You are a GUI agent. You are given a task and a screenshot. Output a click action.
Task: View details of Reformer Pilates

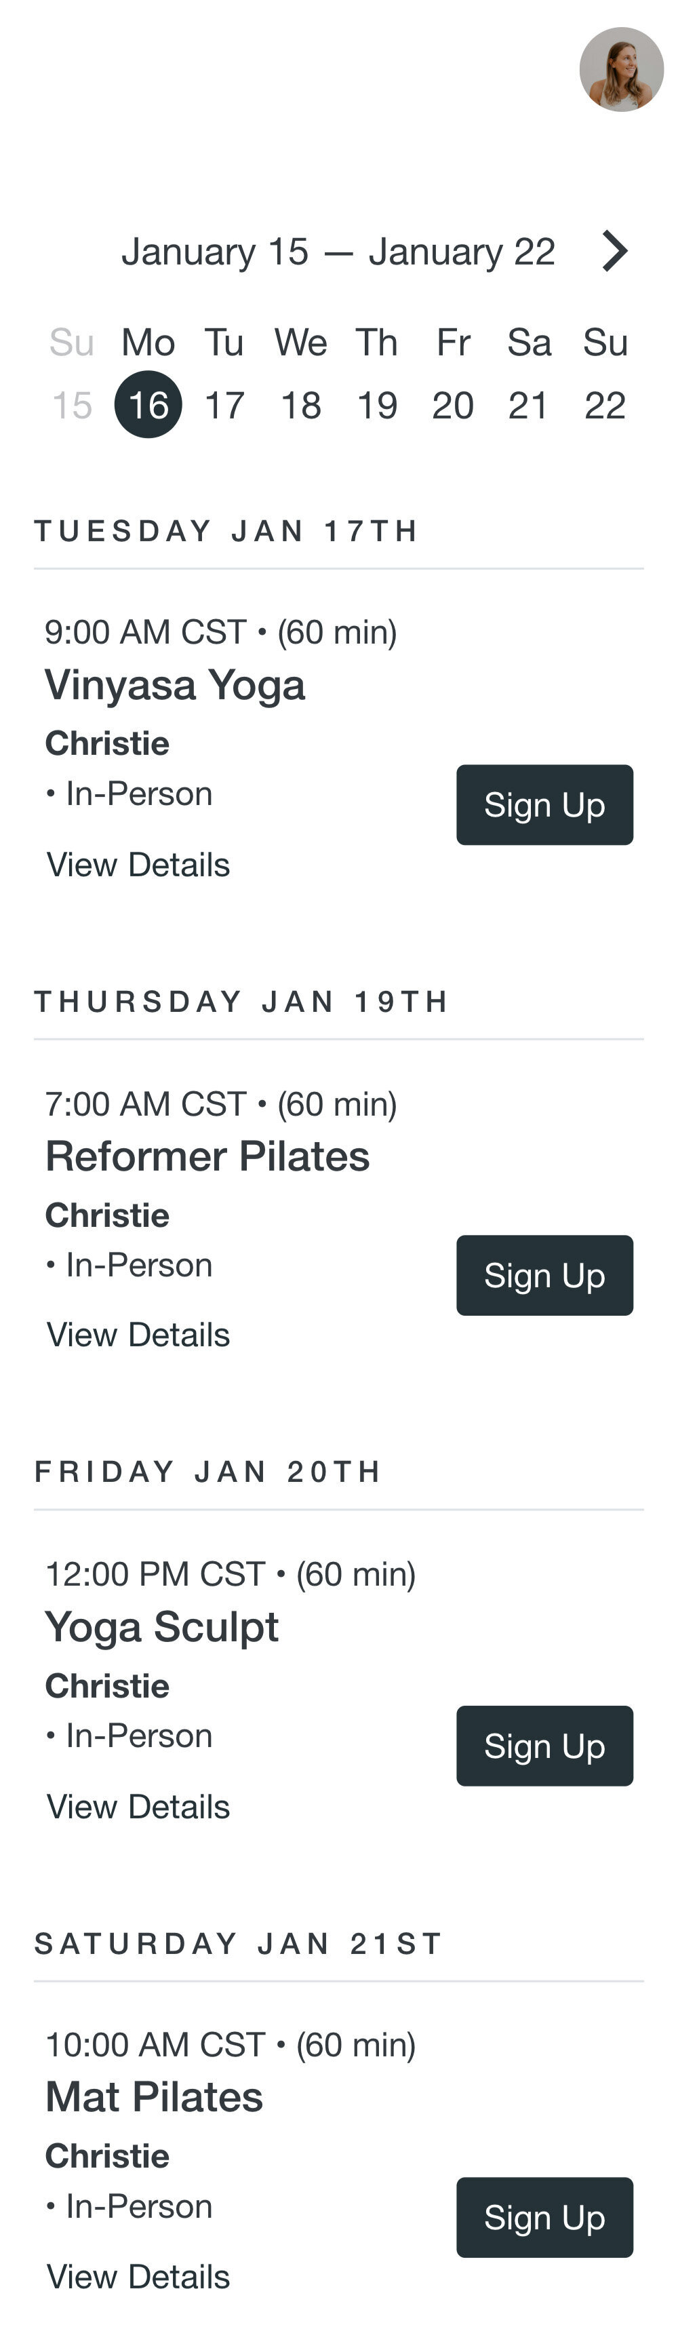point(138,1335)
